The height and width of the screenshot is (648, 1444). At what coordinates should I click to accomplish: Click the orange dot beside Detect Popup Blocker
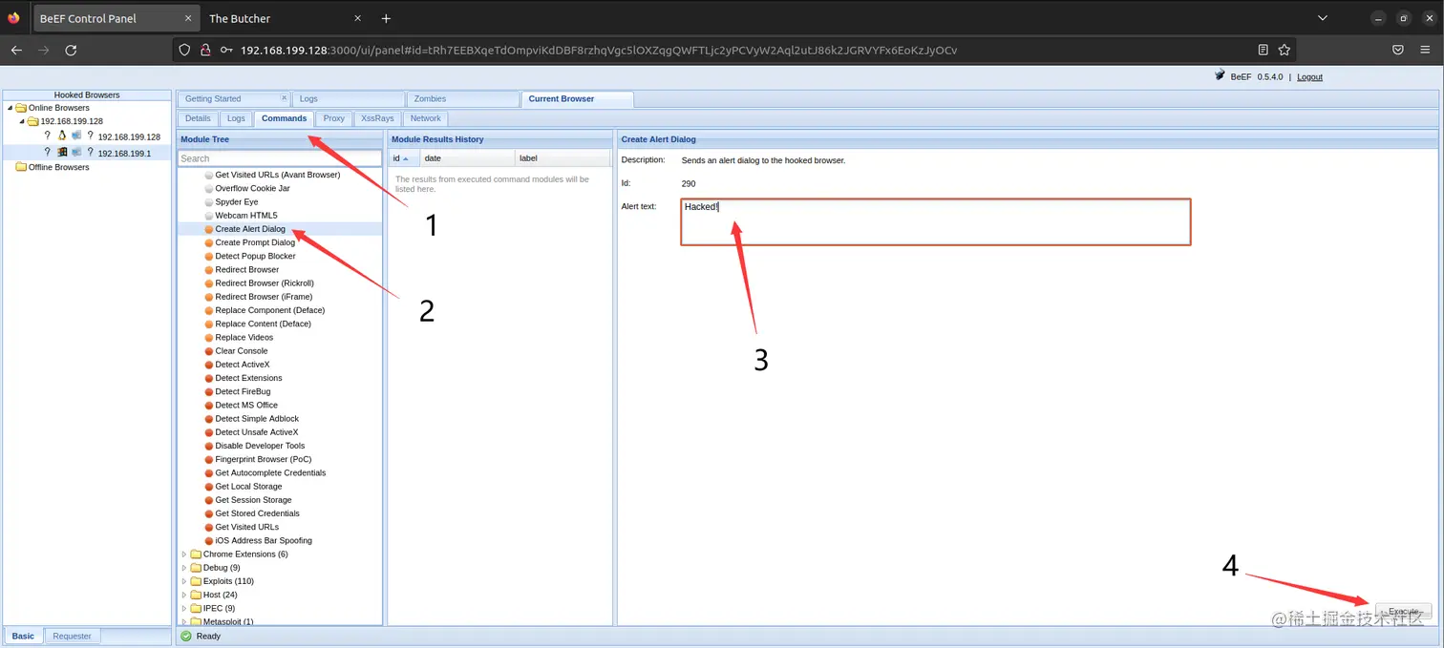coord(208,256)
